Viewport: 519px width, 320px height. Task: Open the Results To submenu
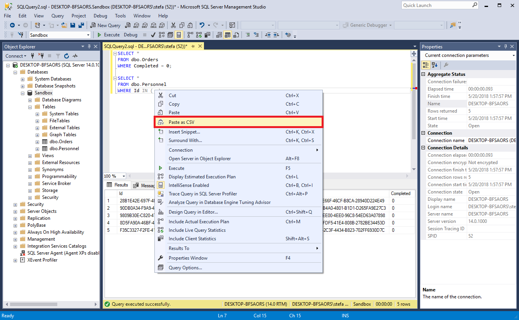(x=239, y=248)
